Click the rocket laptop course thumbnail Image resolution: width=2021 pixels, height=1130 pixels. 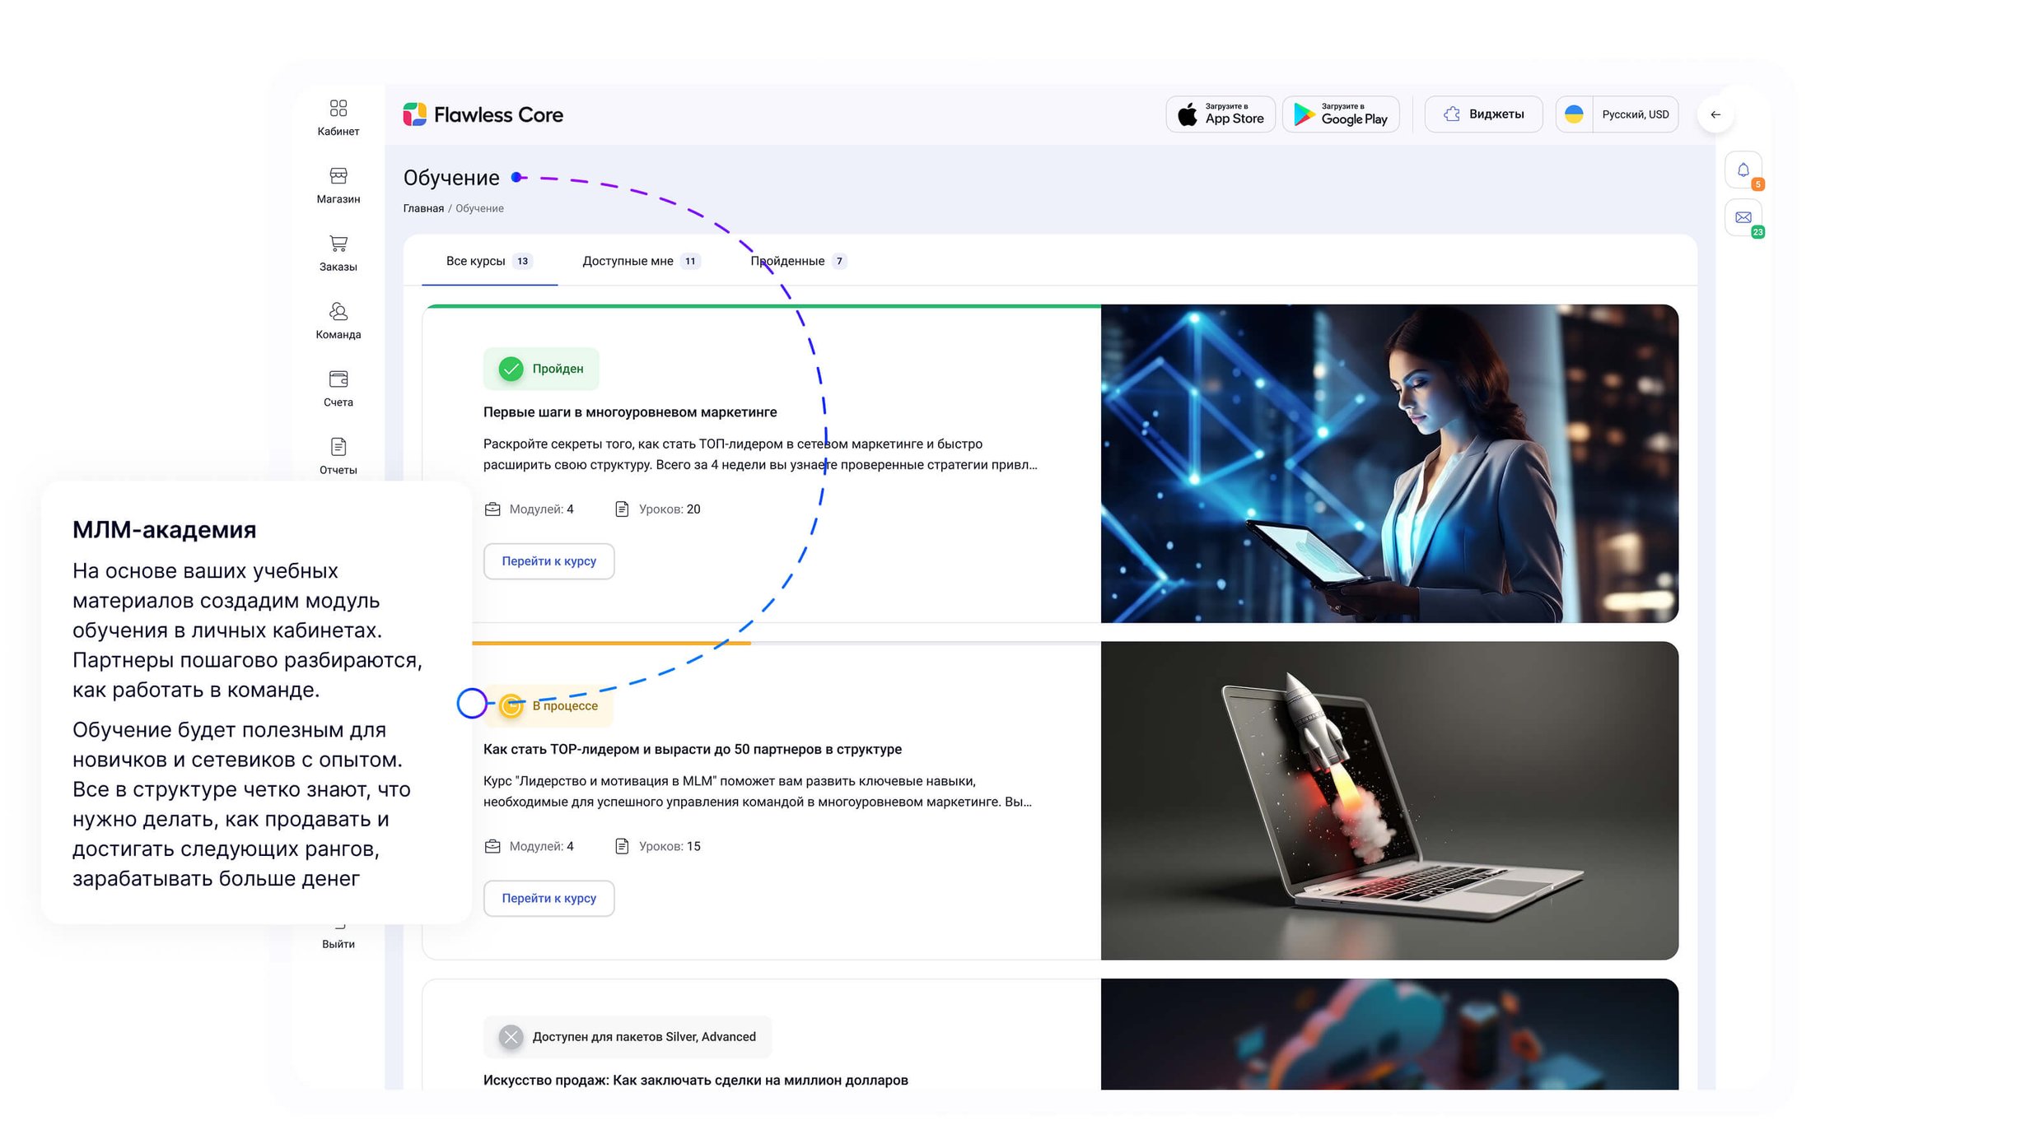1389,800
